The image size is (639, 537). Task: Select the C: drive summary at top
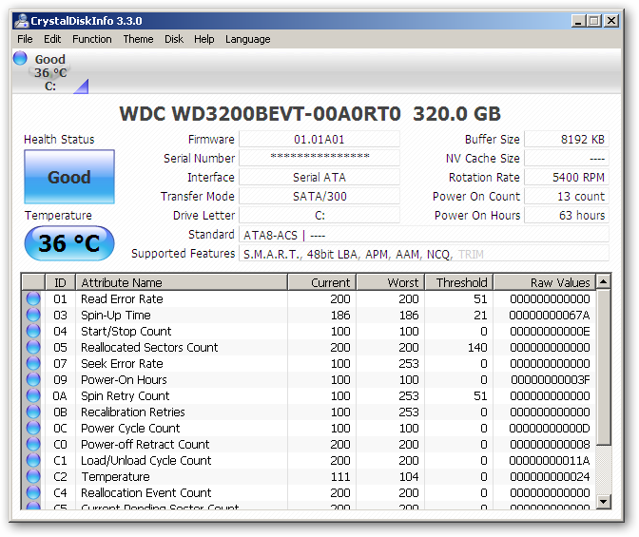coord(50,72)
